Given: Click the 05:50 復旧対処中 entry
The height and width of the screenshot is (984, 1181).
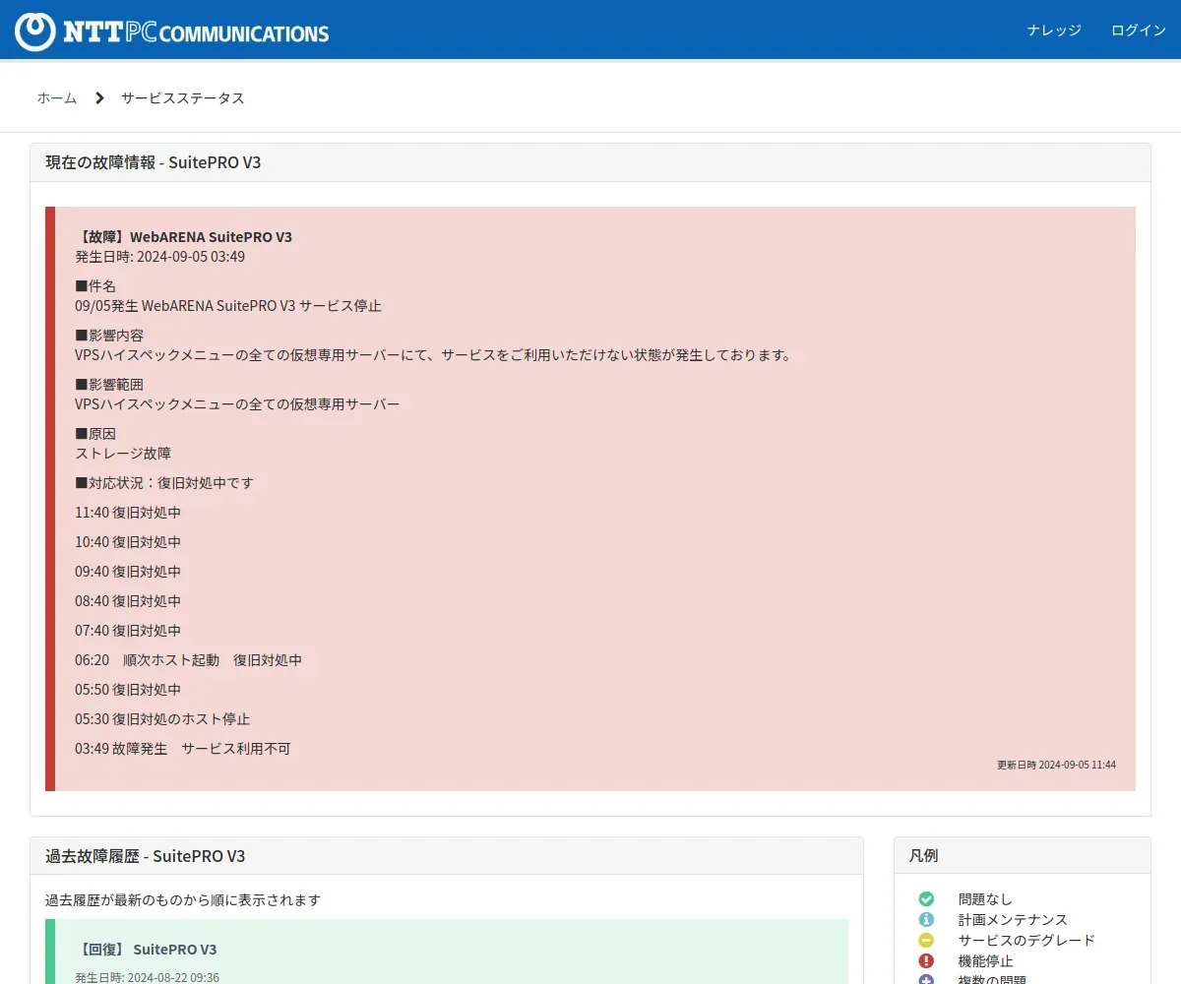Looking at the screenshot, I should click(128, 690).
